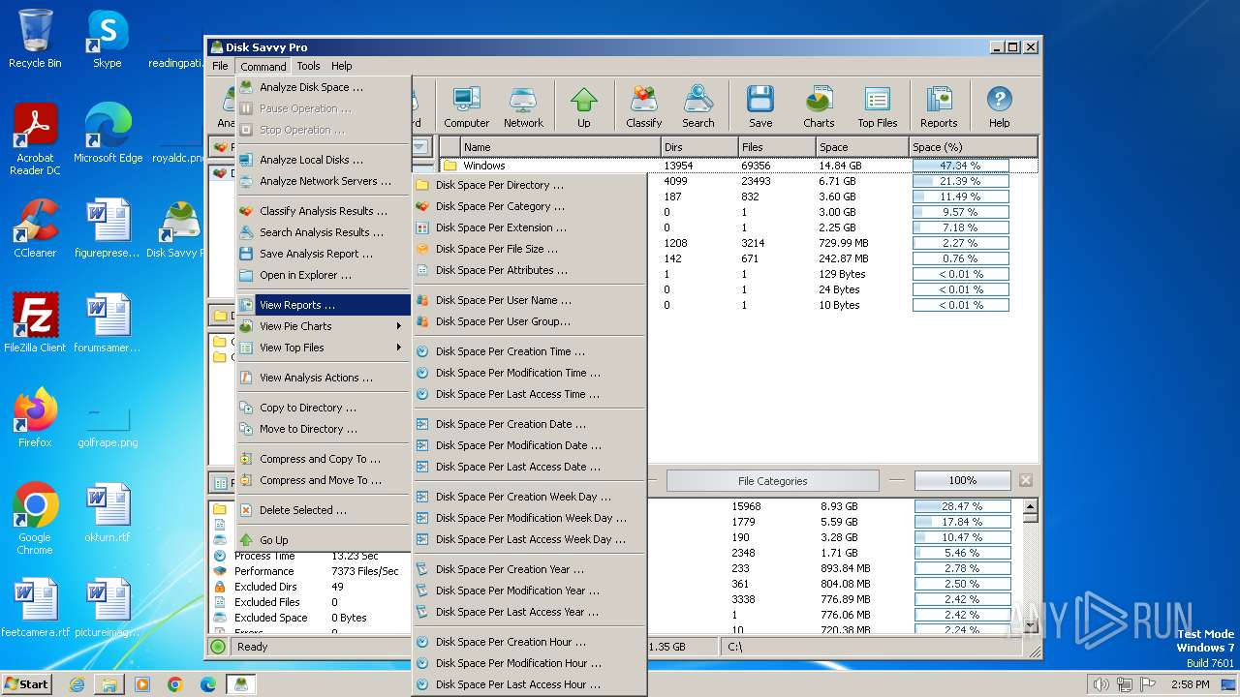Go up one directory with Up icon
Image resolution: width=1240 pixels, height=697 pixels.
click(x=583, y=106)
